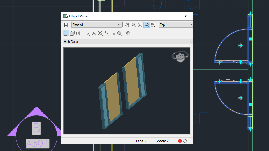The height and width of the screenshot is (151, 269).
Task: Toggle Perspective projection solid cube
Action: point(72,33)
